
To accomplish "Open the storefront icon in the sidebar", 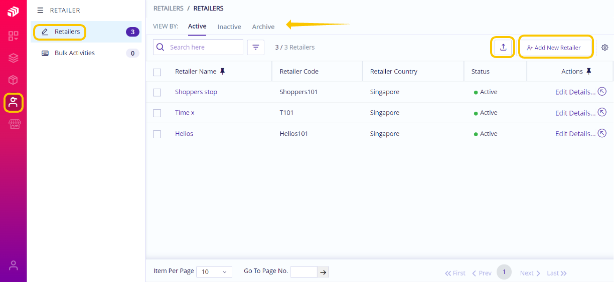I will 14,125.
